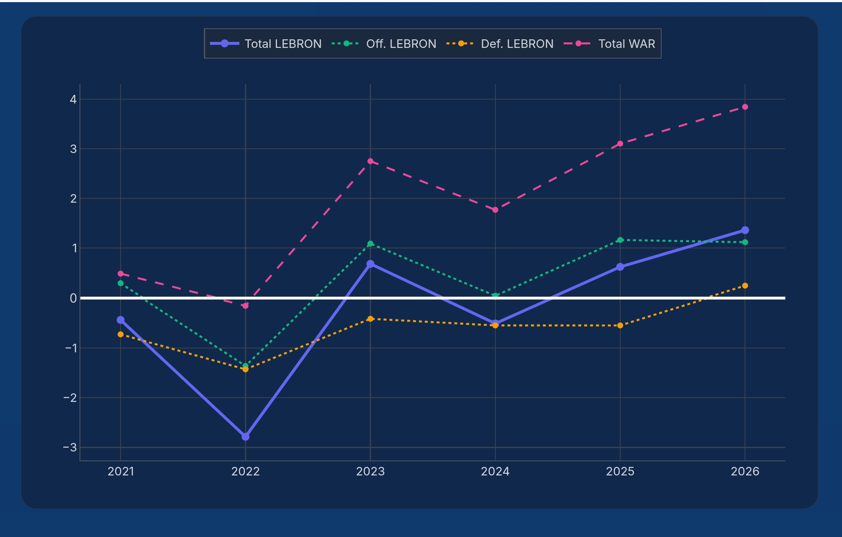This screenshot has width=842, height=537.
Task: Click Total WAR data point for 2024
Action: 495,210
